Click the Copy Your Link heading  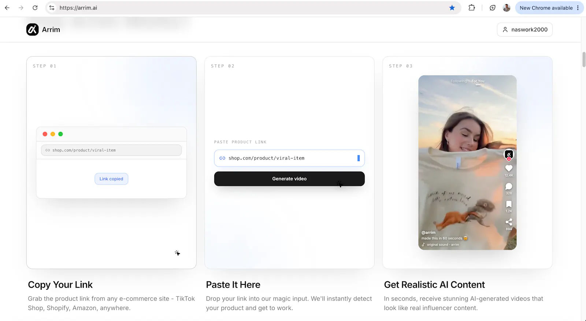click(60, 285)
